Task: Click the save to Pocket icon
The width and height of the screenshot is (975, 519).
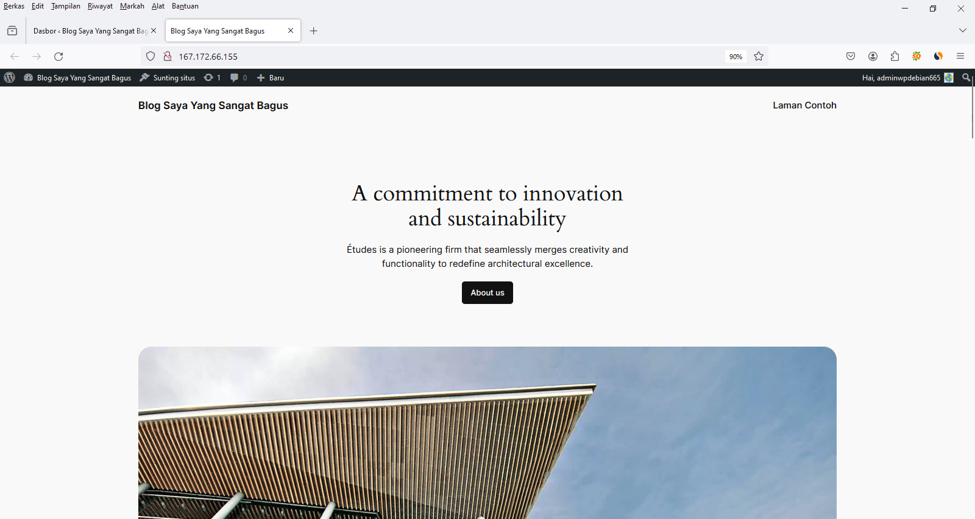Action: 851,57
